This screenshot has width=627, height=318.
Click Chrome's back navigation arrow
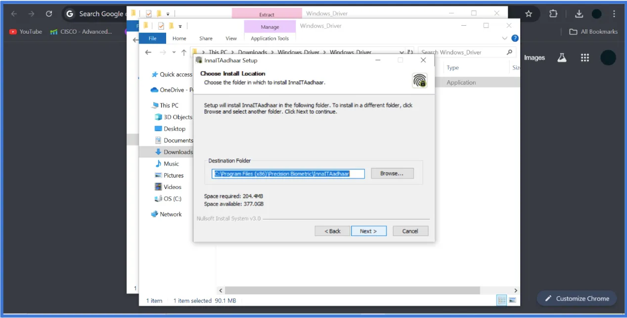[x=14, y=14]
